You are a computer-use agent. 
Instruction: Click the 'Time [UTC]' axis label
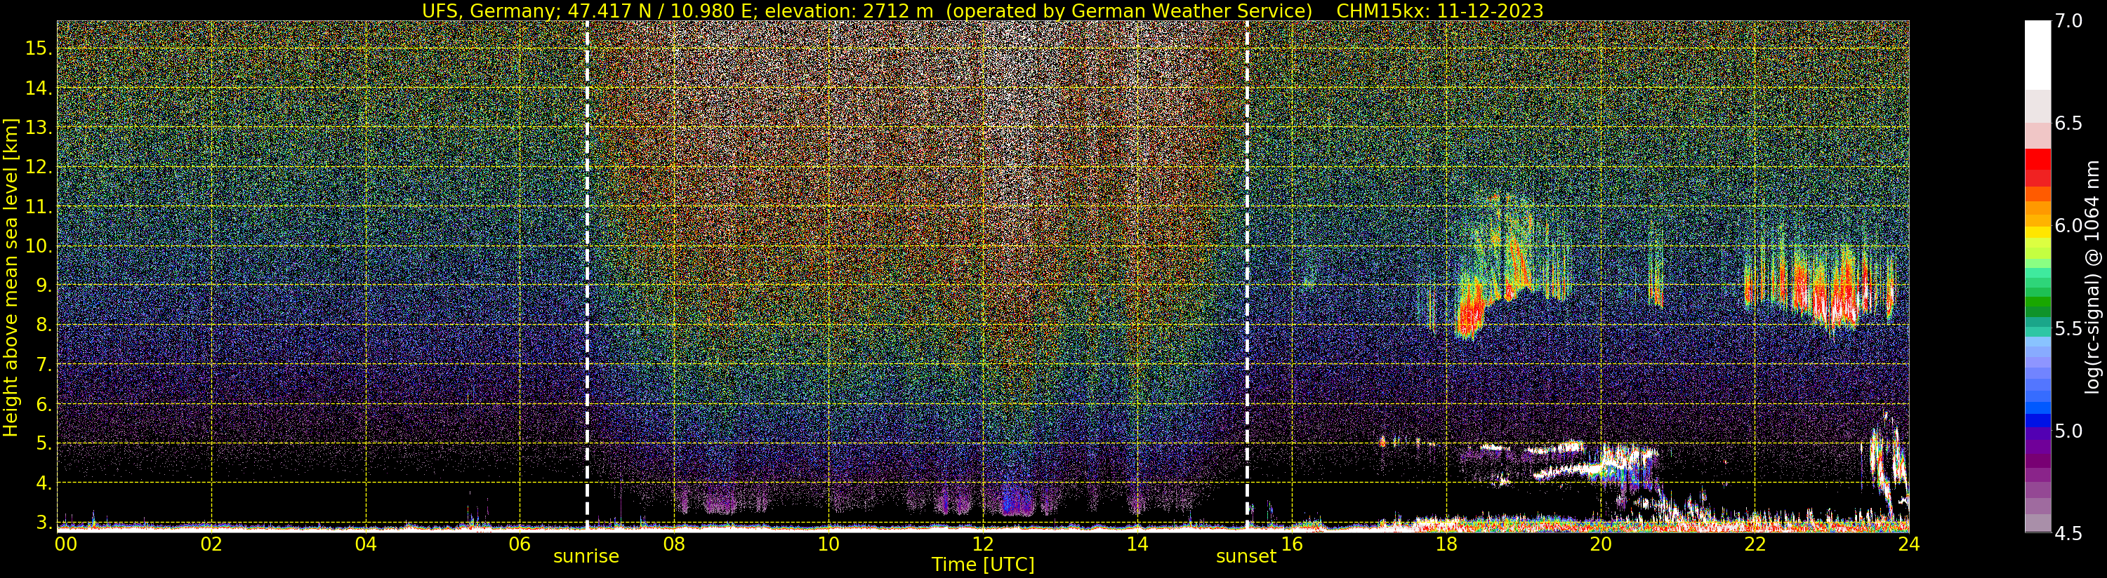(x=983, y=565)
